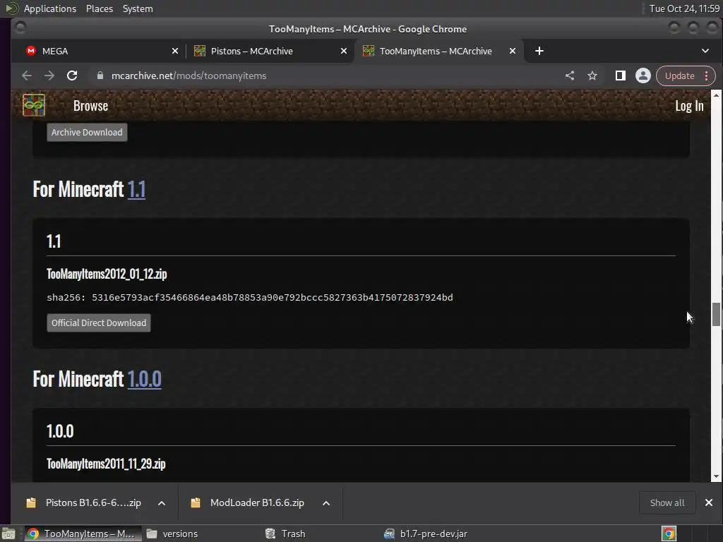Click the 1.1 version heading
723x542 pixels.
pyautogui.click(x=54, y=241)
